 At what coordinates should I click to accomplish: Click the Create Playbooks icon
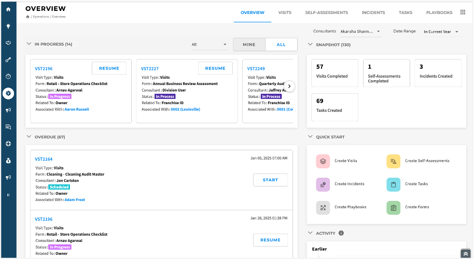coord(323,207)
